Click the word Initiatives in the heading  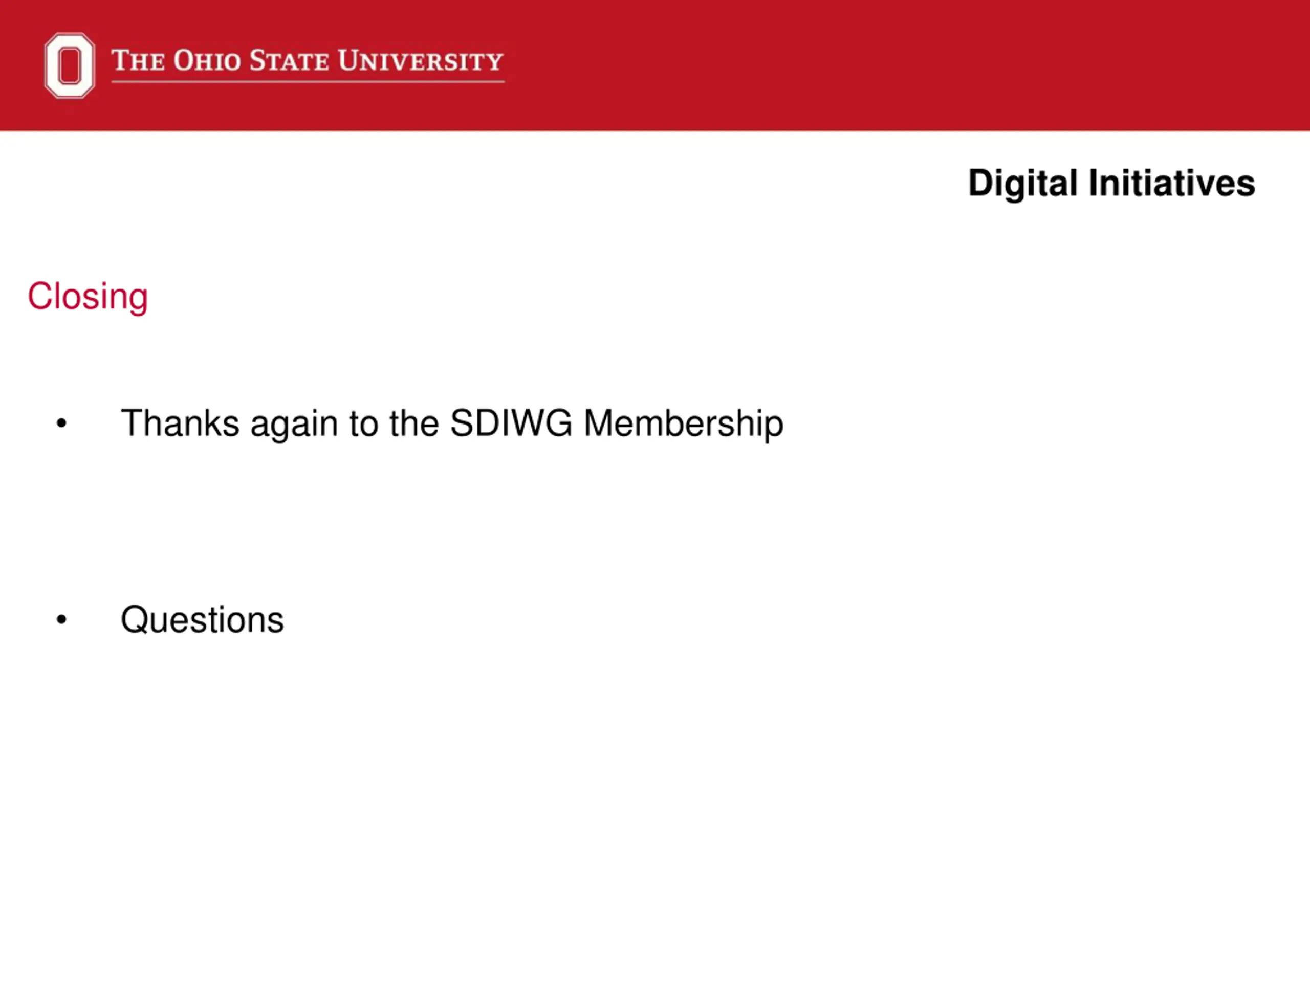1172,182
